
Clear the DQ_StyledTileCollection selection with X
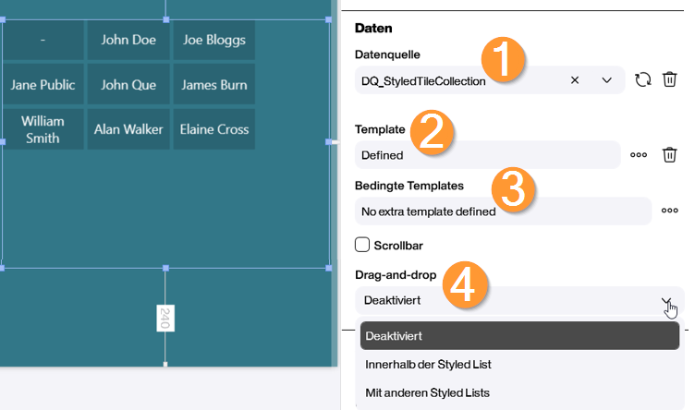point(575,80)
